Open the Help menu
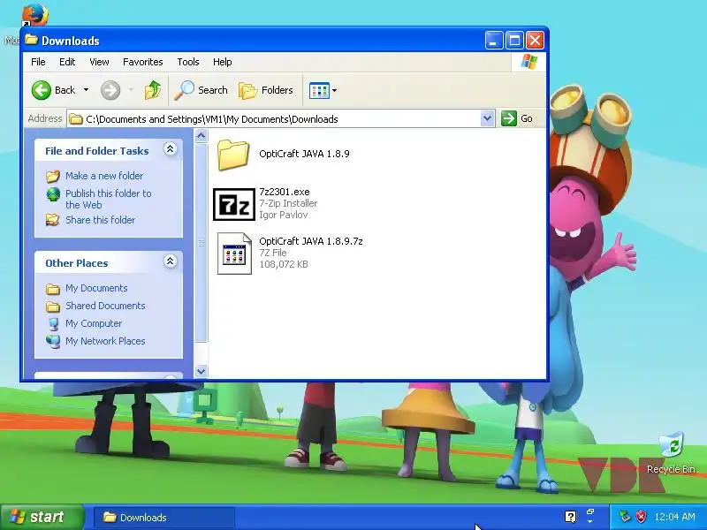Viewport: 707px width, 530px height. click(x=223, y=62)
